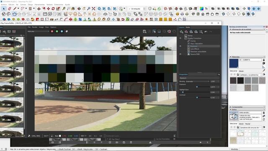Toggle visibility eye of Source RGB layer
268x151 pixels.
click(x=180, y=54)
